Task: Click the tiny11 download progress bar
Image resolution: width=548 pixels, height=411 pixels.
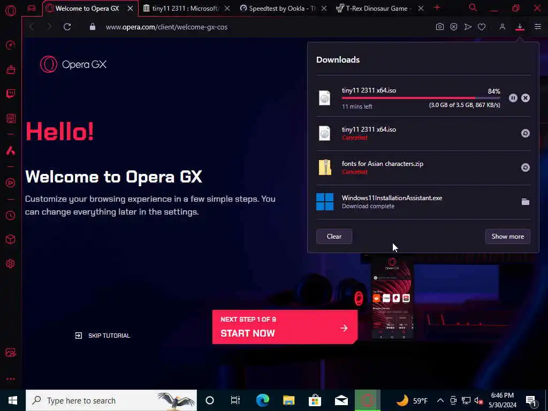Action: (421, 98)
